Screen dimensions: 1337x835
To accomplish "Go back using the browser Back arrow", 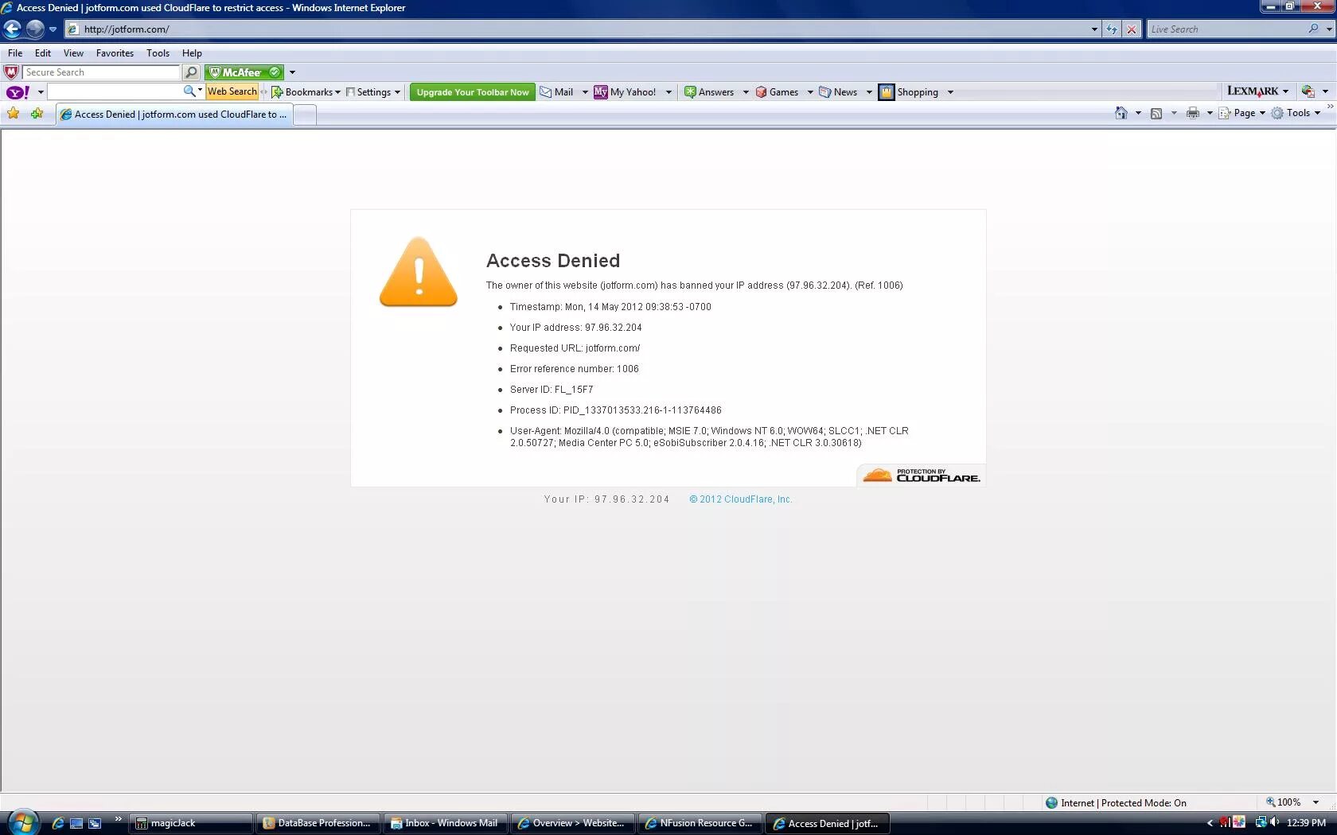I will (12, 29).
